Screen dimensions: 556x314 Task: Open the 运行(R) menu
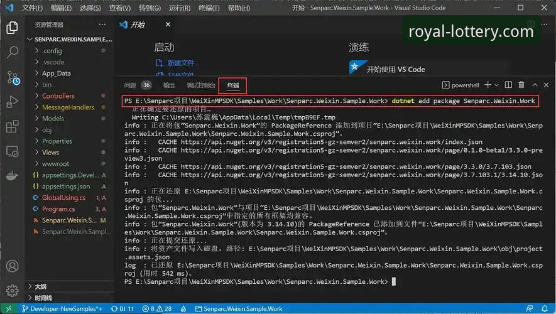click(180, 8)
